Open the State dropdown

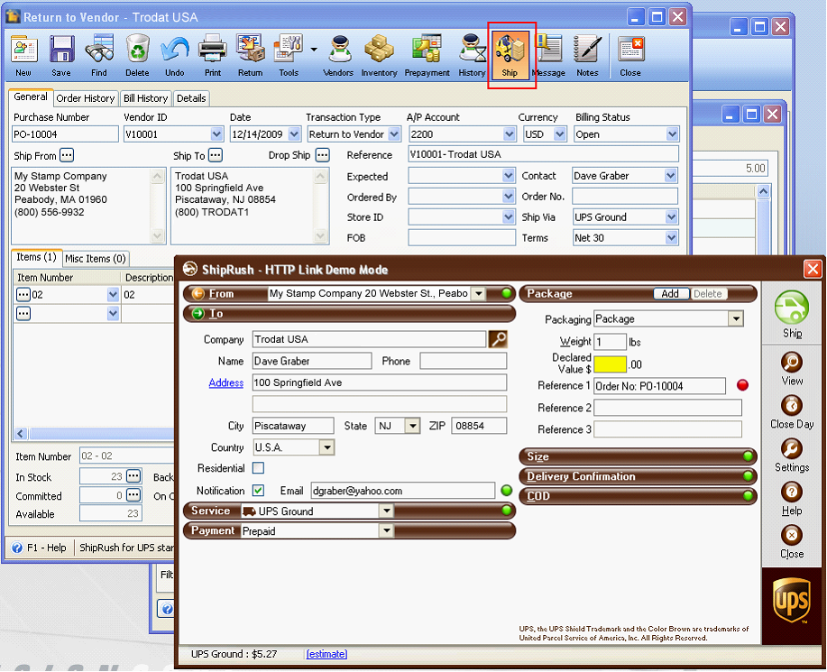[x=412, y=426]
